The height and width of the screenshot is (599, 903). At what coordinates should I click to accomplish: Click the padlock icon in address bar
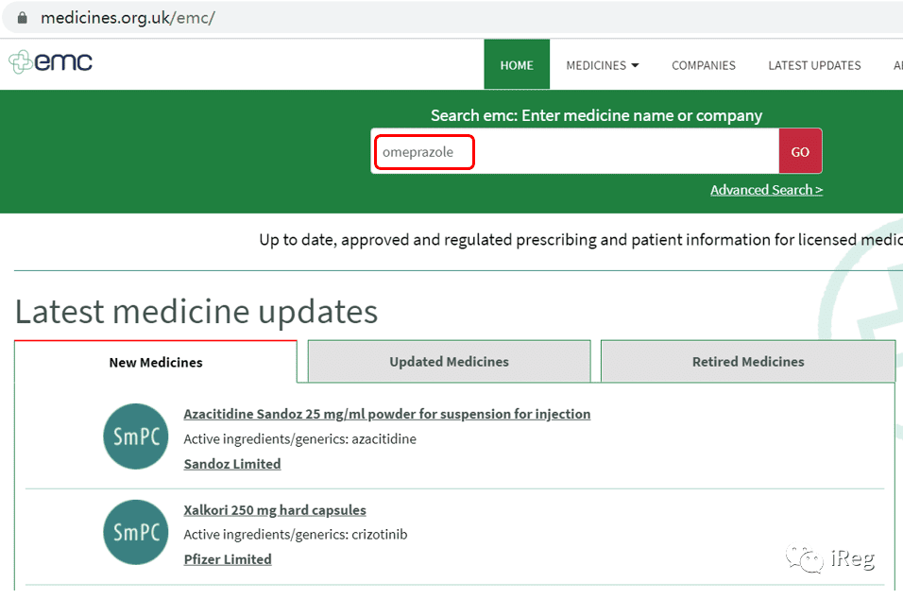22,18
